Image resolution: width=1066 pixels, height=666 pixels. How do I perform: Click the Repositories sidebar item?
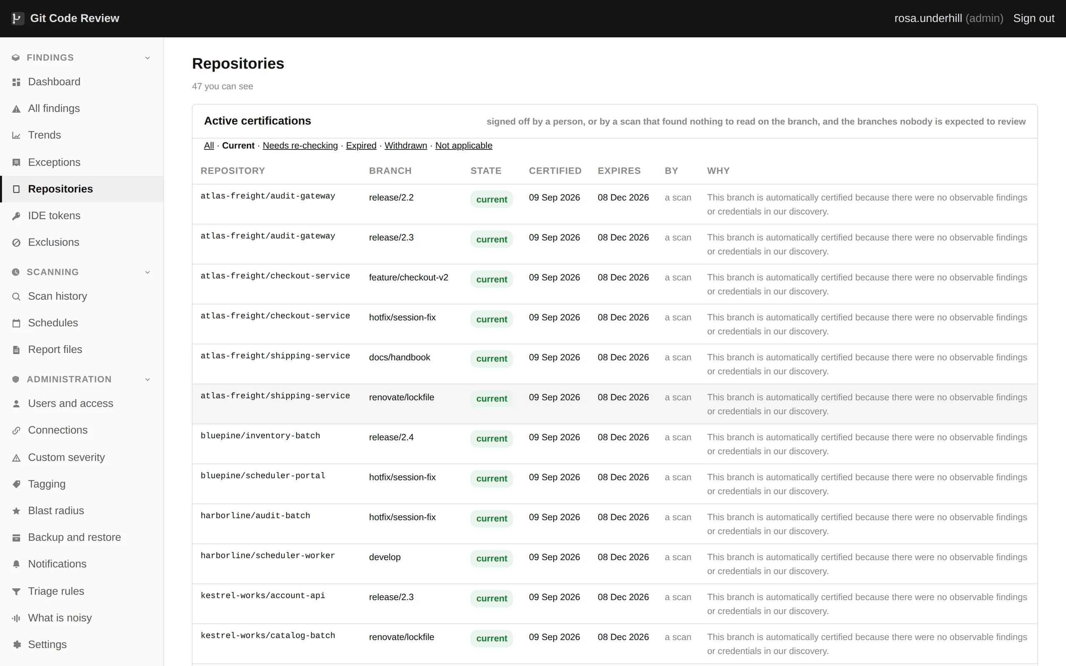coord(82,189)
